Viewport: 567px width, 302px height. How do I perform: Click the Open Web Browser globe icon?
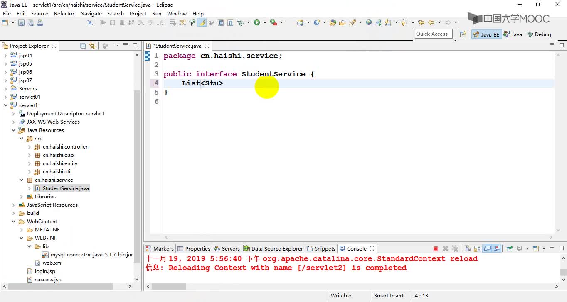coord(369,22)
